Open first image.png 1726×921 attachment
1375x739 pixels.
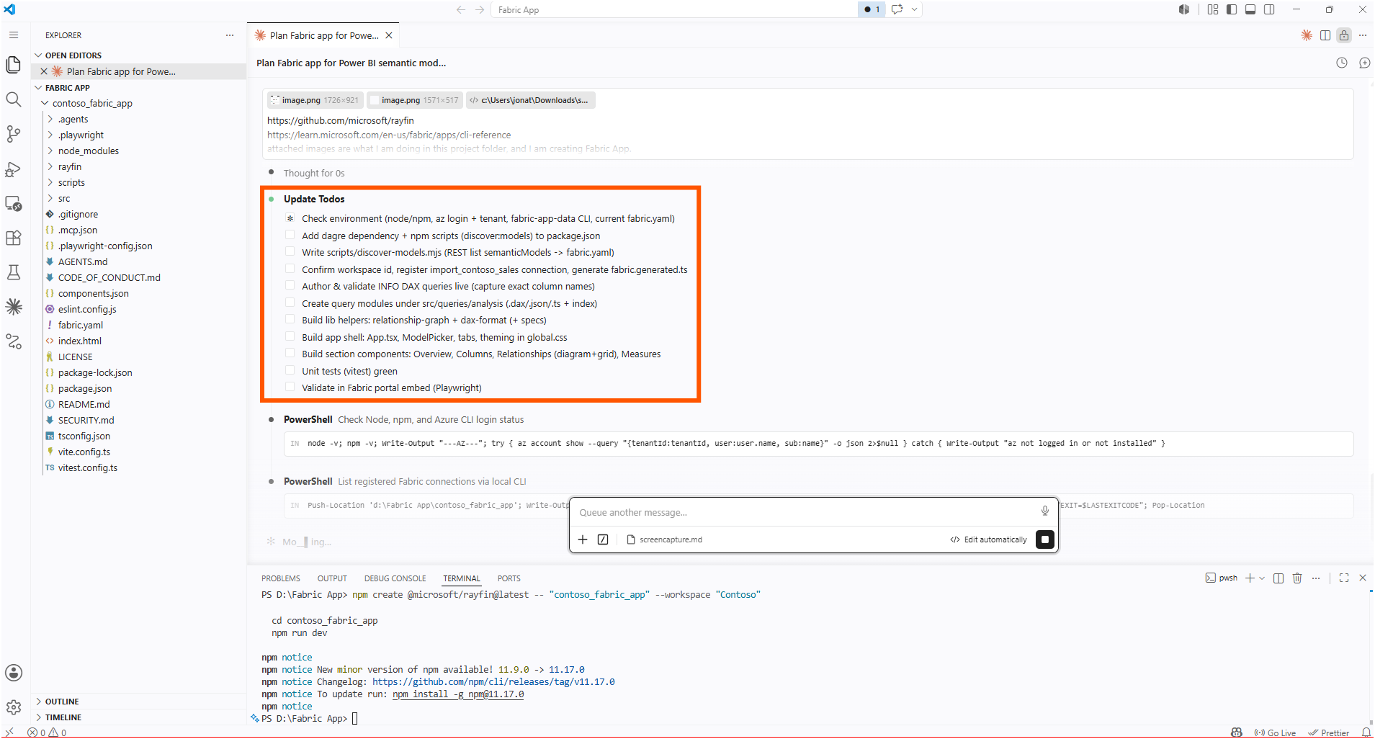(315, 100)
